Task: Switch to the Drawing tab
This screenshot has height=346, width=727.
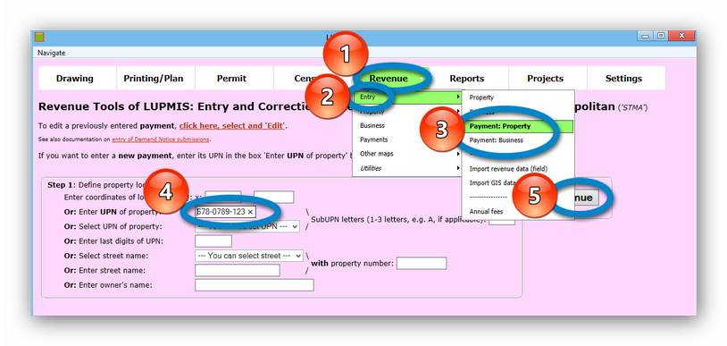Action: 75,79
